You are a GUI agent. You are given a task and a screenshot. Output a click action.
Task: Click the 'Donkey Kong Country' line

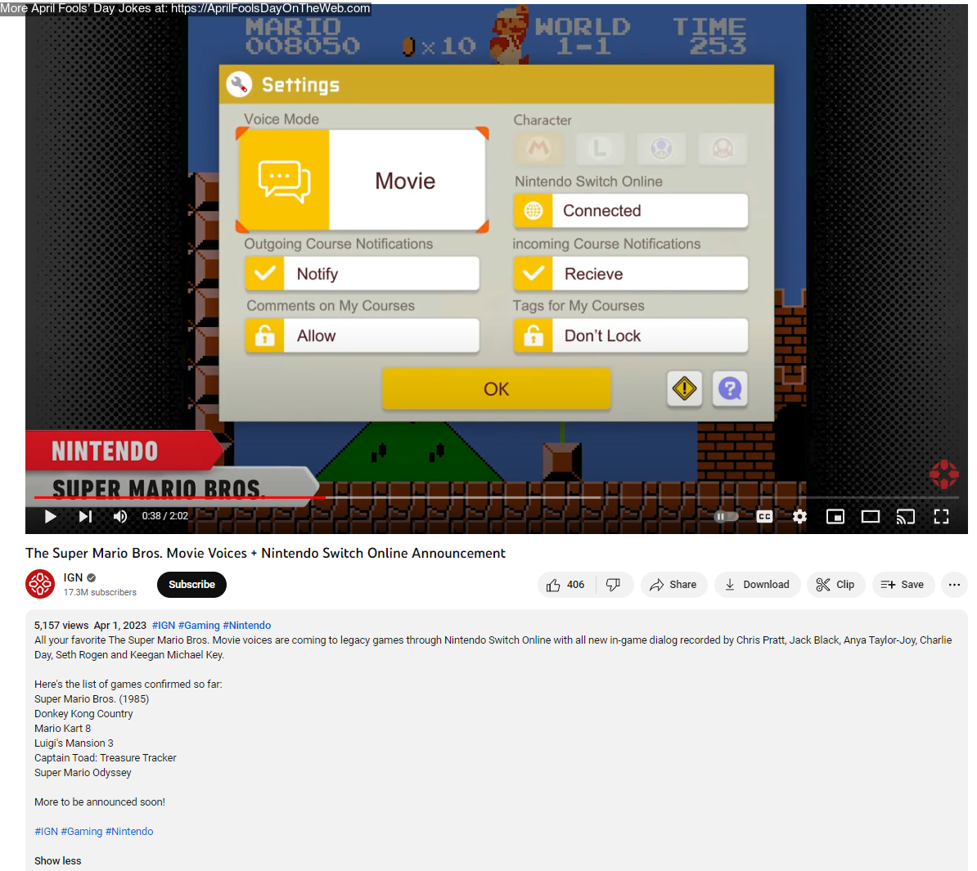[83, 713]
